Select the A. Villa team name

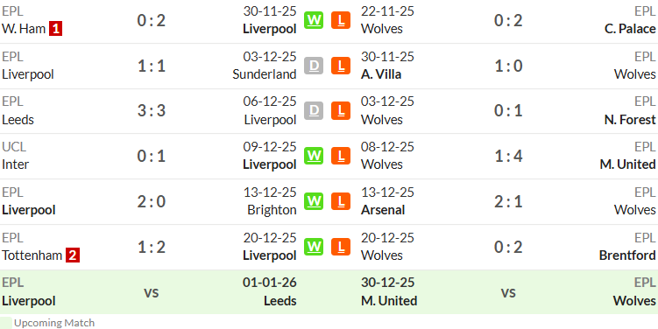pos(381,74)
